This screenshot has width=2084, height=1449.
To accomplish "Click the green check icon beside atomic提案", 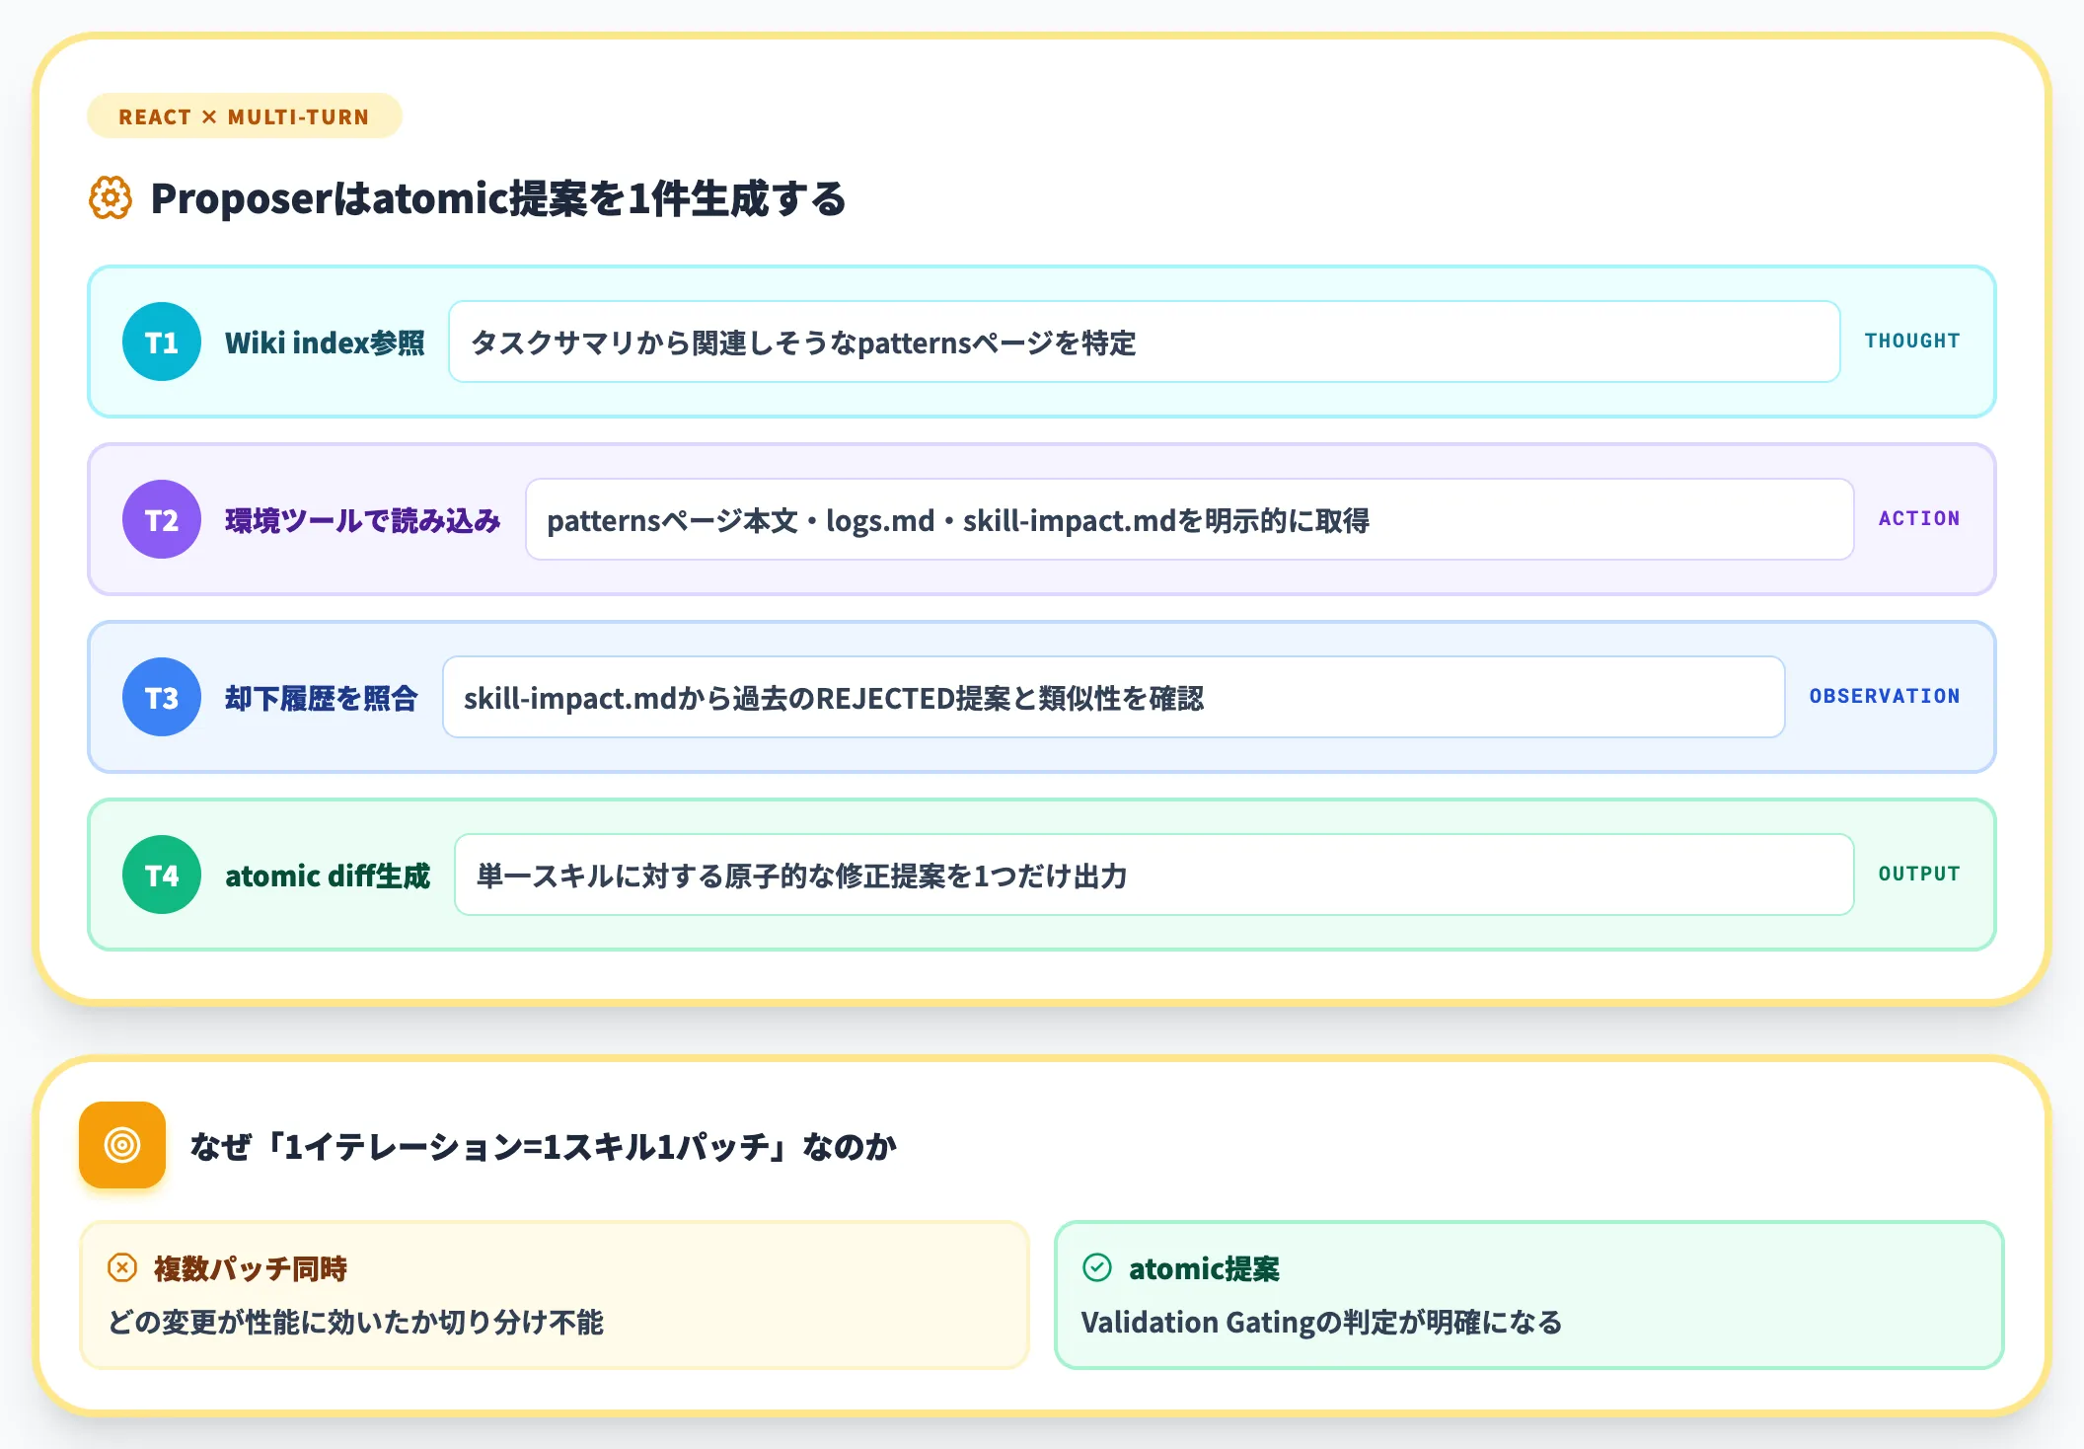I will click(1097, 1267).
